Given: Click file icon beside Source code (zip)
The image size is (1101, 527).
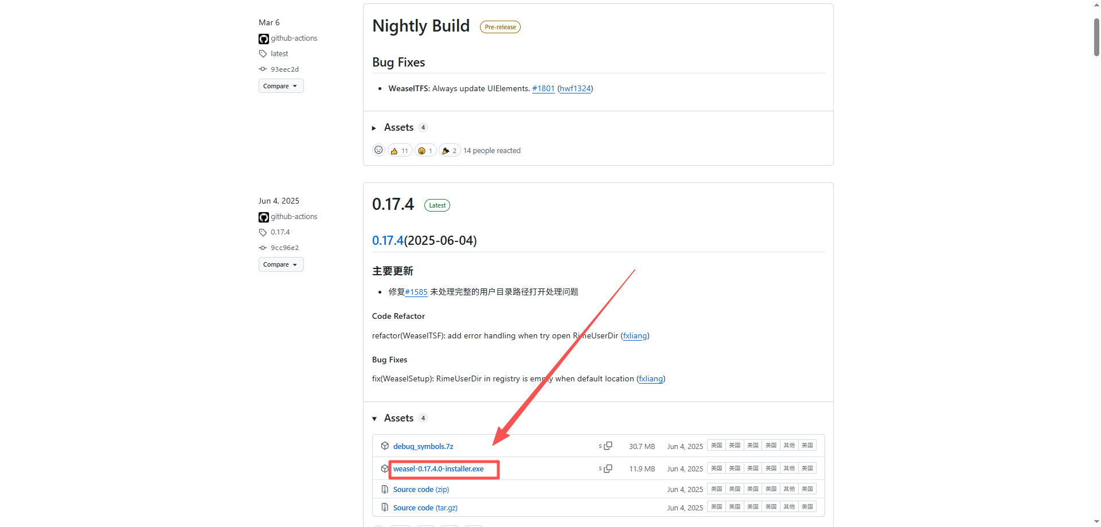Looking at the screenshot, I should pyautogui.click(x=385, y=489).
